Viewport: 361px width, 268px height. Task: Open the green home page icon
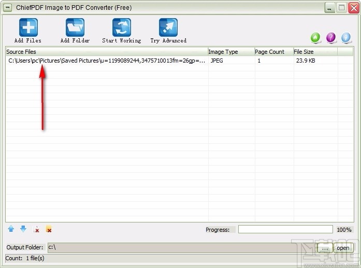pyautogui.click(x=315, y=37)
